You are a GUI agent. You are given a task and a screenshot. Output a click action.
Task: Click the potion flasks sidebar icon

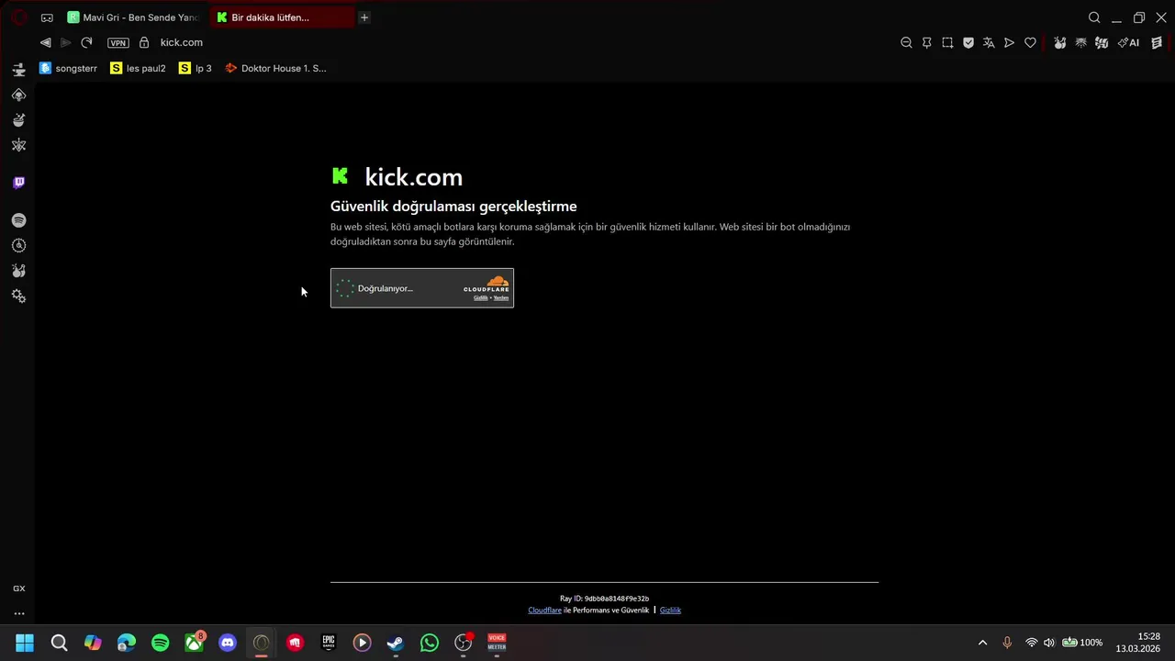point(18,271)
